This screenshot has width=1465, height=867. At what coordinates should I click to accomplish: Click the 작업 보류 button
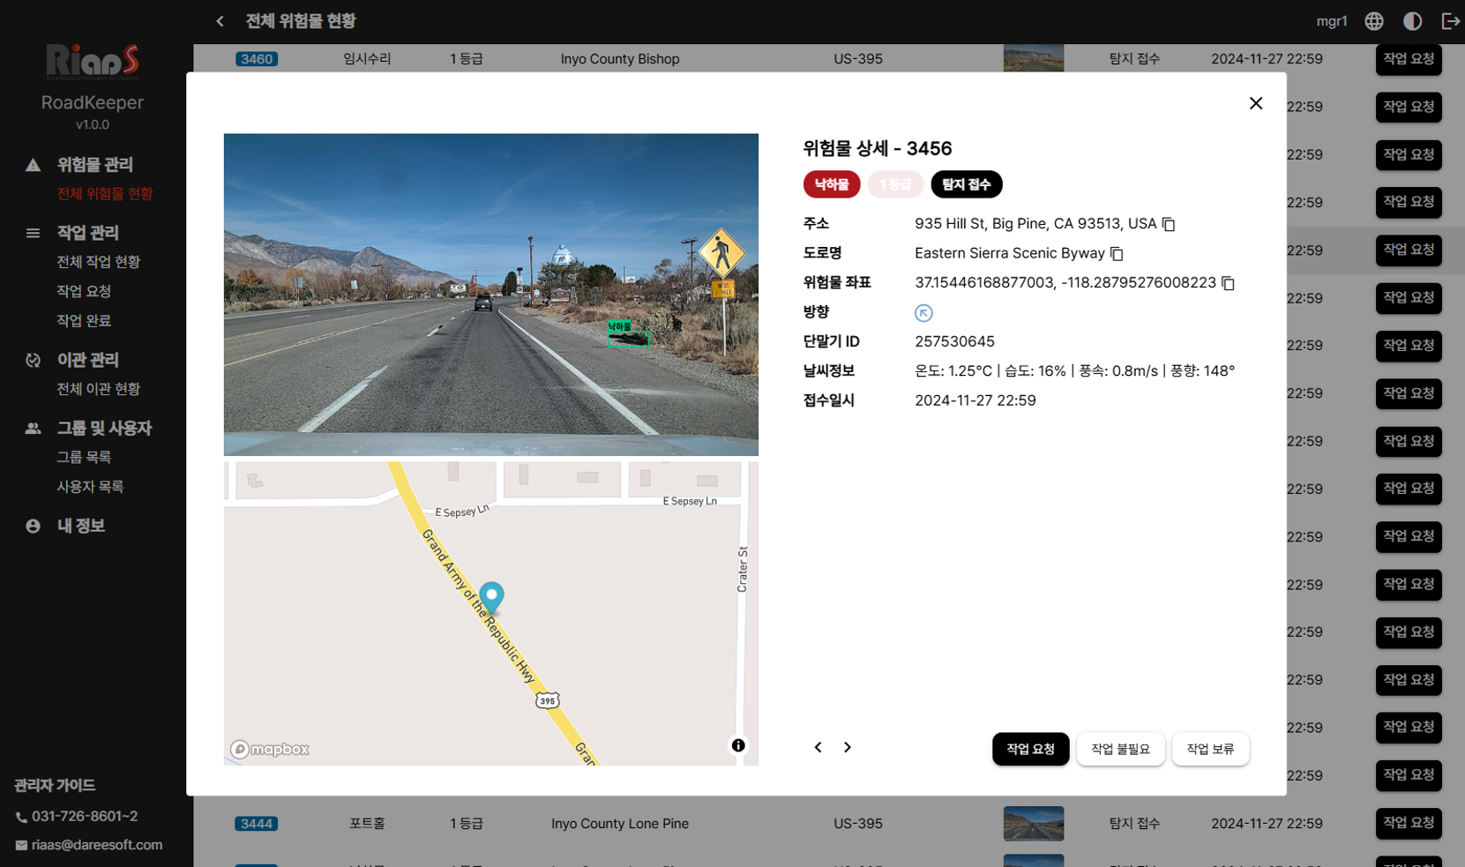1210,749
